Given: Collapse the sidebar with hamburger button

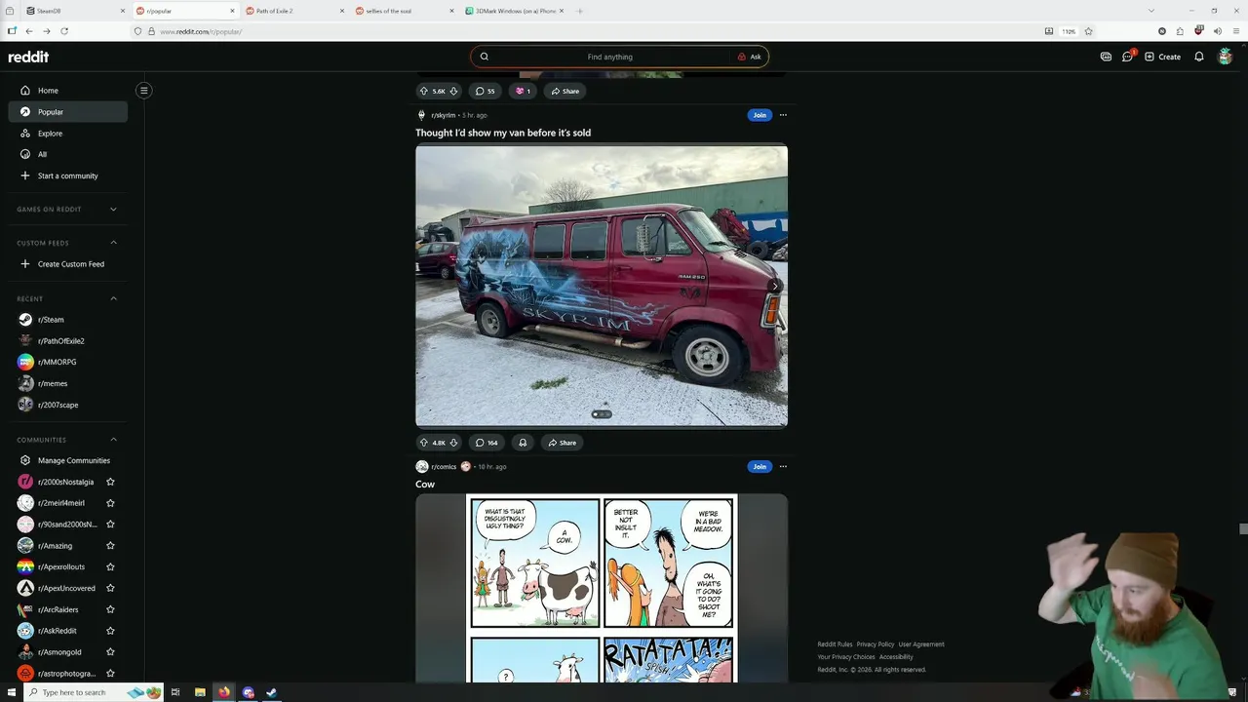Looking at the screenshot, I should coord(143,91).
